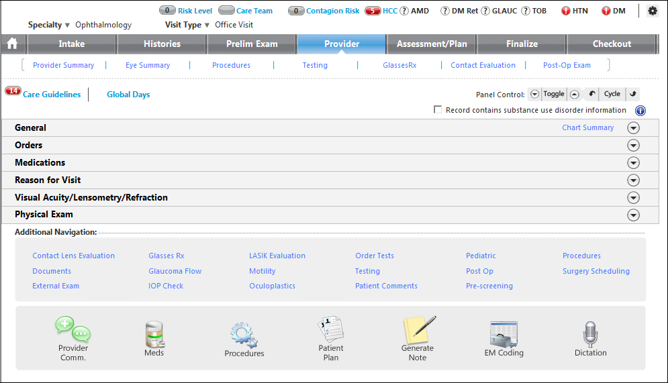Switch to the Assessment/Plan tab

click(x=432, y=44)
